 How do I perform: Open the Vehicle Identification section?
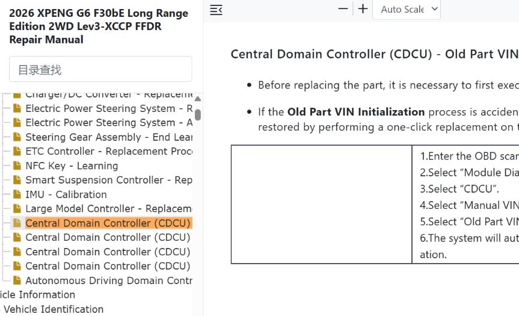(x=54, y=309)
